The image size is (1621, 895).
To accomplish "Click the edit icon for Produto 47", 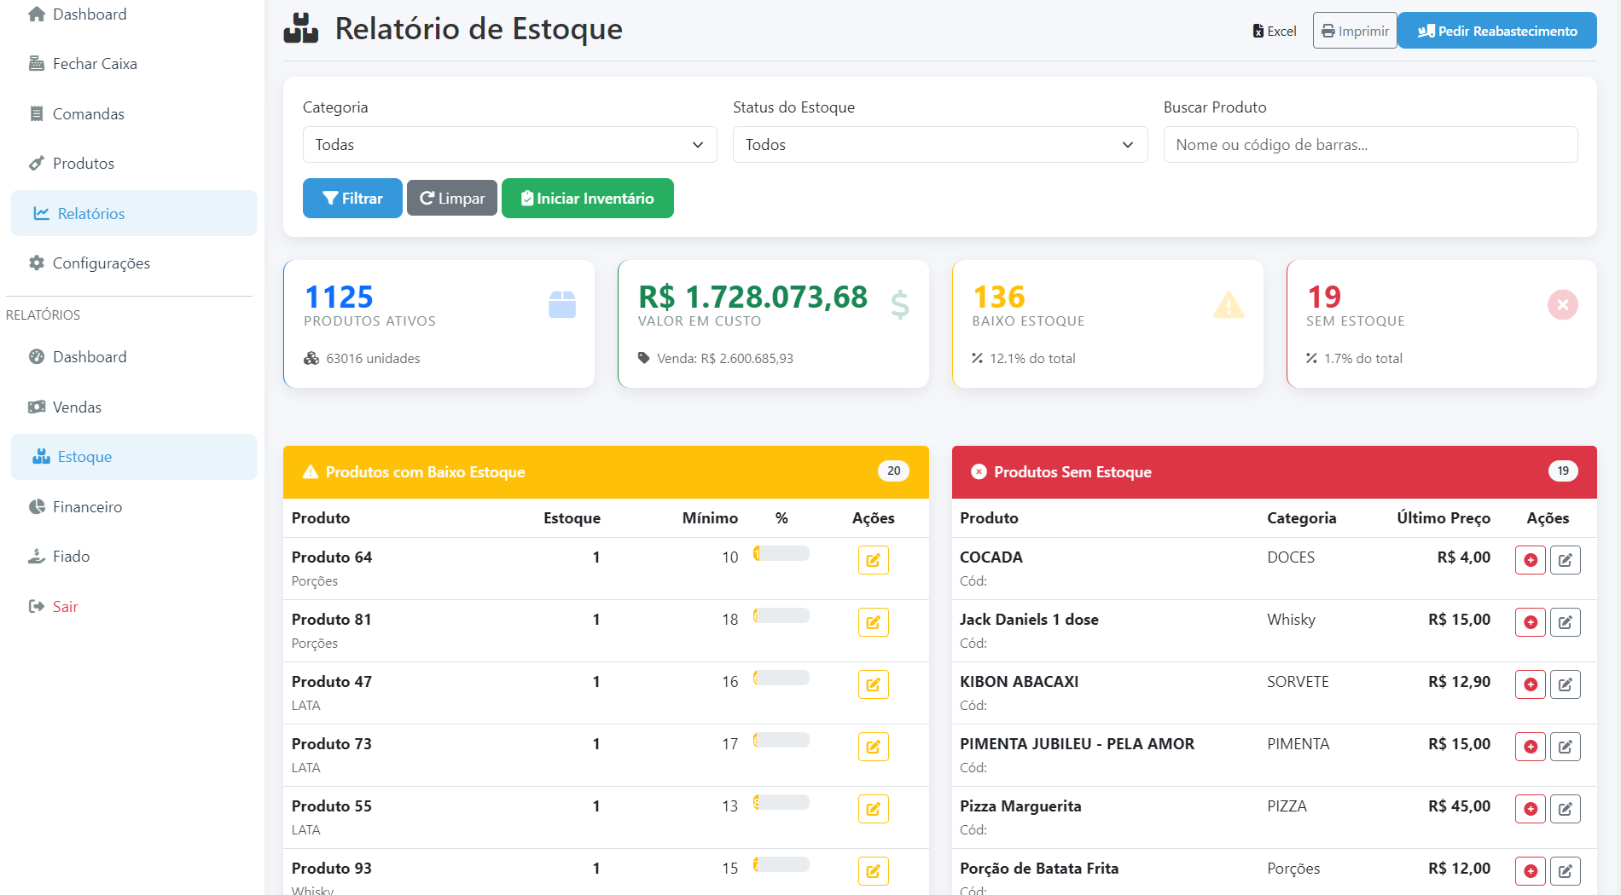I will click(873, 684).
